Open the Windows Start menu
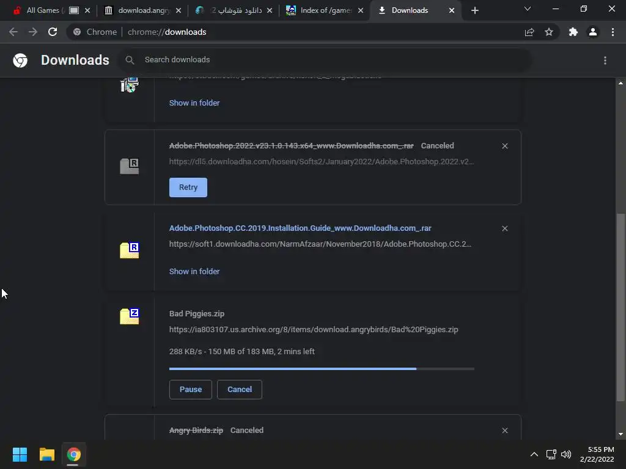Image resolution: width=626 pixels, height=469 pixels. tap(20, 454)
